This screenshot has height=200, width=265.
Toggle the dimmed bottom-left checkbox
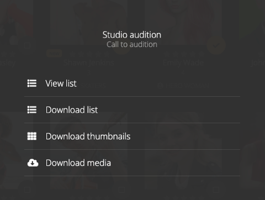coord(27,190)
